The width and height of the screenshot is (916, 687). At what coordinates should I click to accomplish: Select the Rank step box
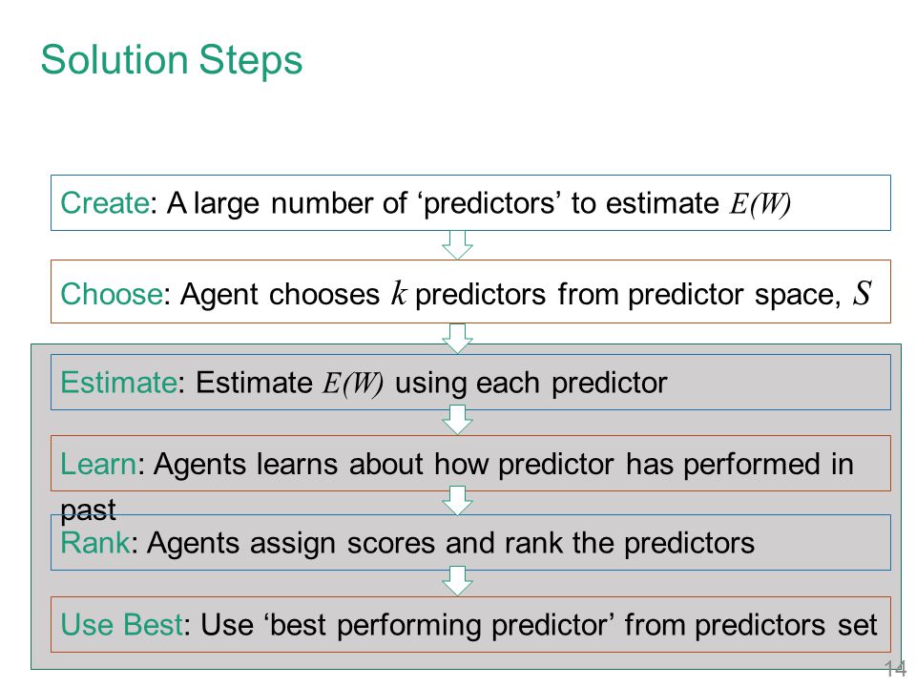point(470,543)
